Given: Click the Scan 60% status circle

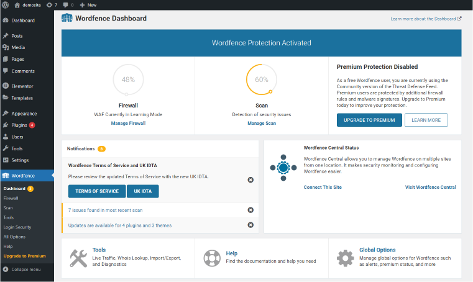Looking at the screenshot, I should coord(262,80).
